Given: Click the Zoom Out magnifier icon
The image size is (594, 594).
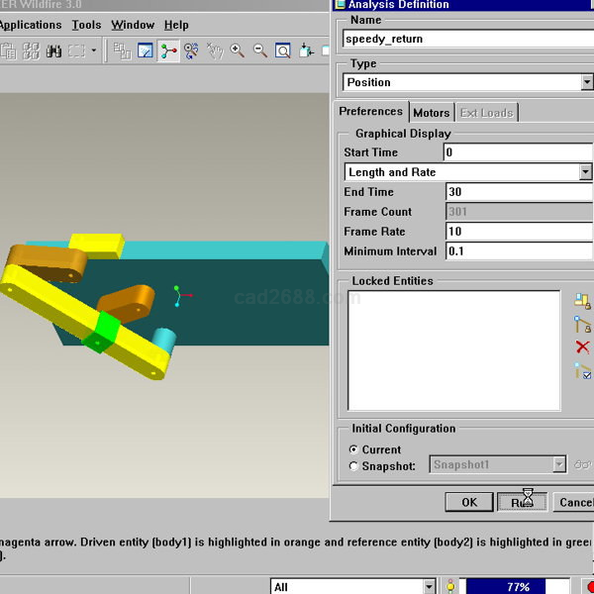Looking at the screenshot, I should 259,50.
